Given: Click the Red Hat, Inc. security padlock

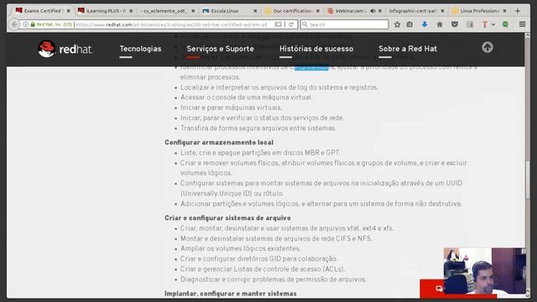Looking at the screenshot, I should pyautogui.click(x=33, y=24).
